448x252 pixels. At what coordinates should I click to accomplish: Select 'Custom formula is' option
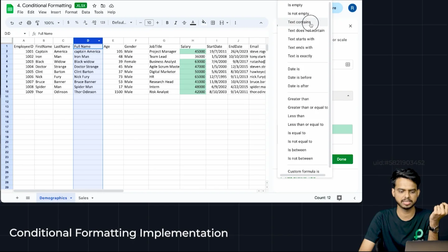[303, 171]
